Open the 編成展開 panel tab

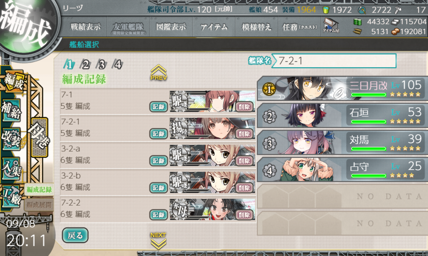(38, 205)
